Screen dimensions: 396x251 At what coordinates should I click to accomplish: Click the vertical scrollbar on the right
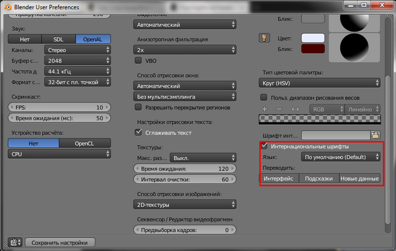(388, 150)
